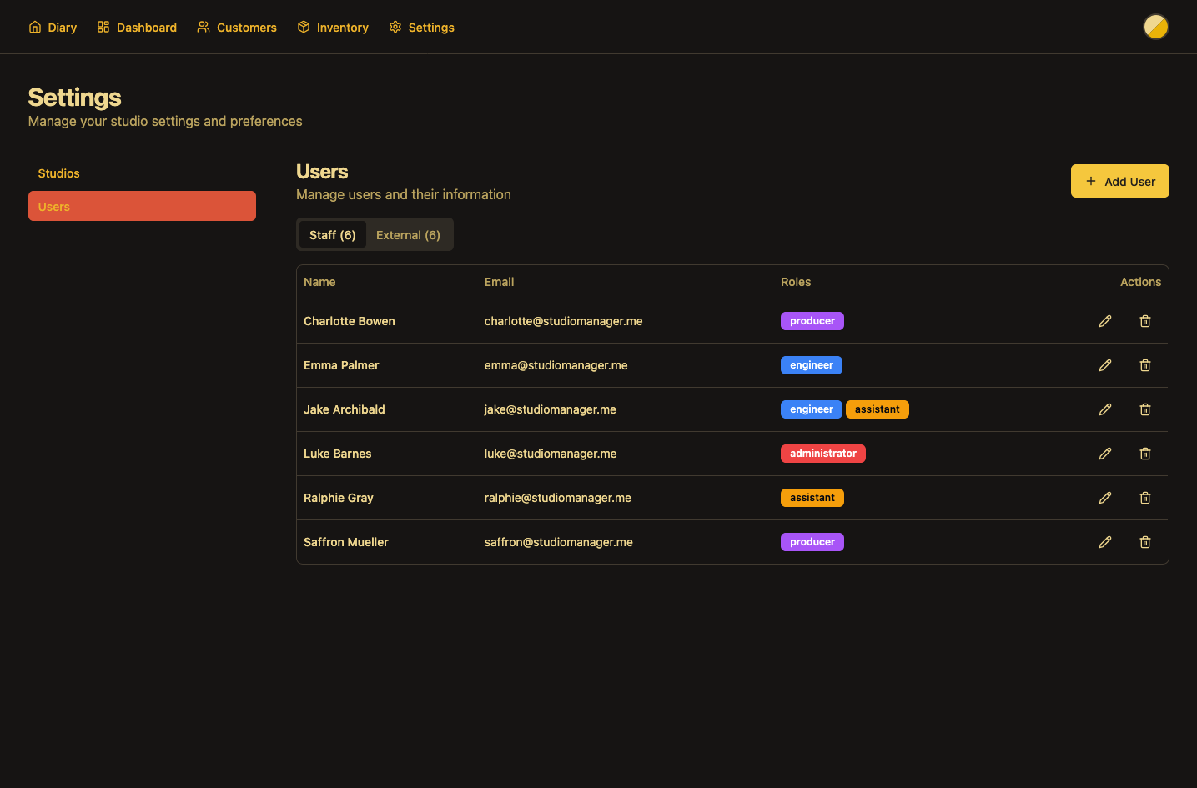Click the Customers people icon

tap(203, 27)
